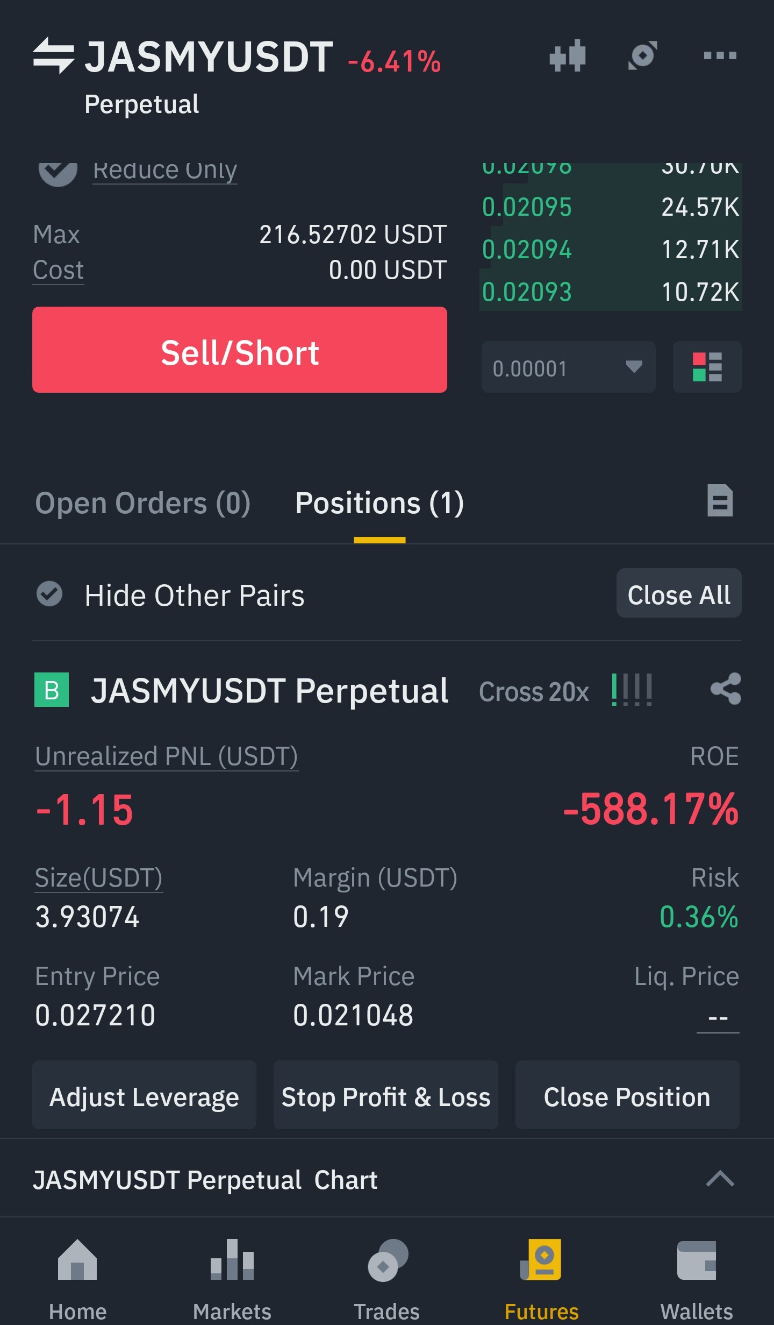Tap the red Sell/Short button
This screenshot has height=1325, width=774.
click(240, 350)
